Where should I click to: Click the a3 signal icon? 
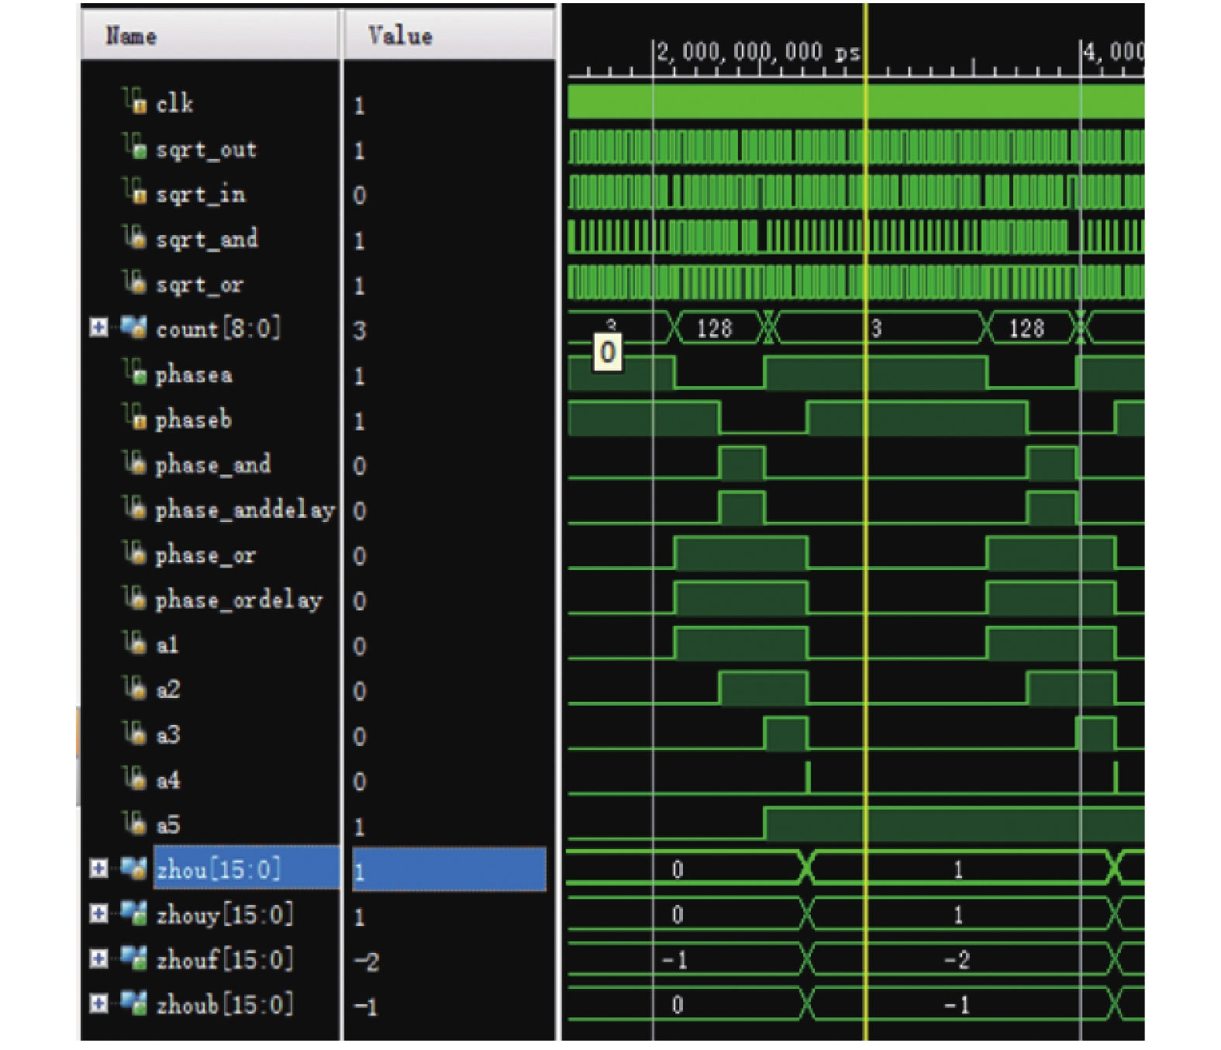click(134, 732)
